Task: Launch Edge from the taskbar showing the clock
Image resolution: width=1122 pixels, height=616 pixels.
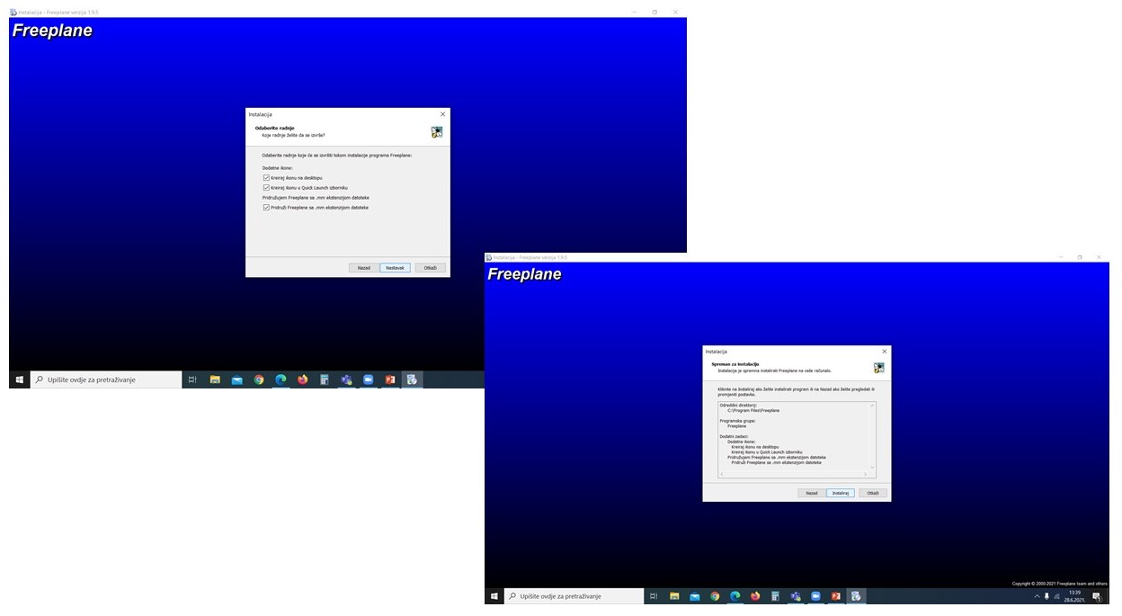Action: [735, 596]
